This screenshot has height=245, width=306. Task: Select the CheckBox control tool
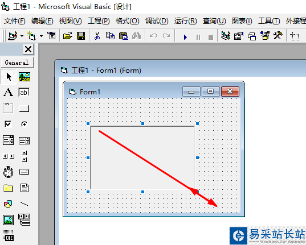pyautogui.click(x=8, y=124)
